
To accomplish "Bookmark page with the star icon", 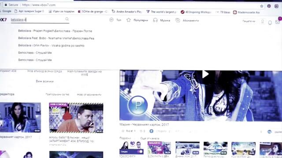I will (x=262, y=6).
